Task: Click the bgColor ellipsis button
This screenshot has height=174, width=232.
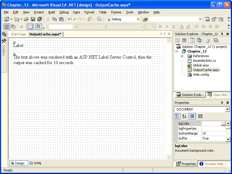Action: coord(223,124)
